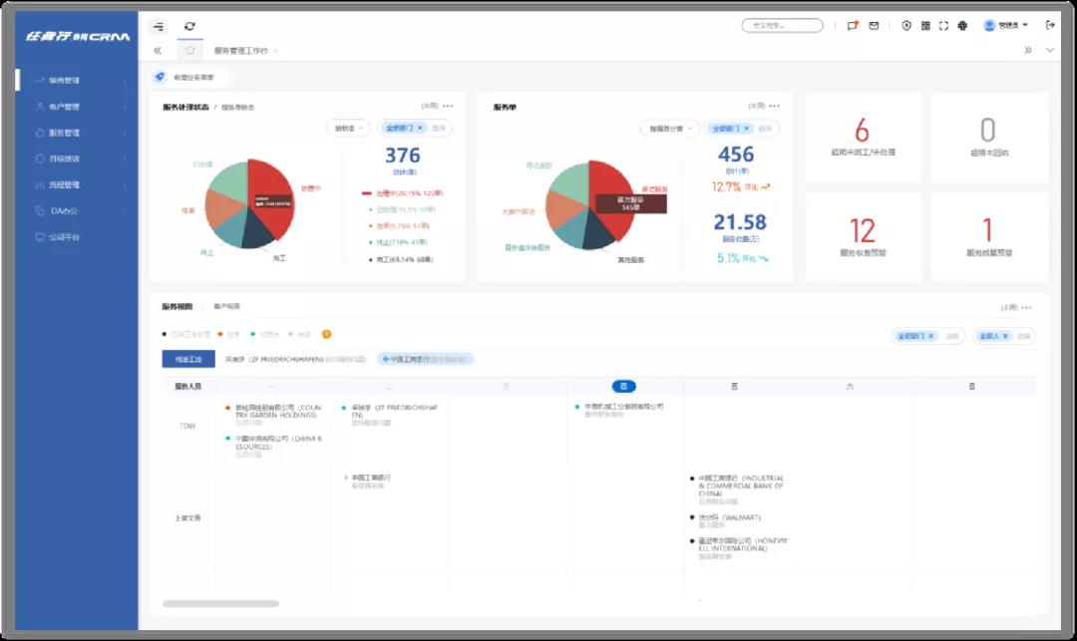Open the 按状态 dropdown in status card
Viewport: 1077px width, 641px height.
point(348,129)
